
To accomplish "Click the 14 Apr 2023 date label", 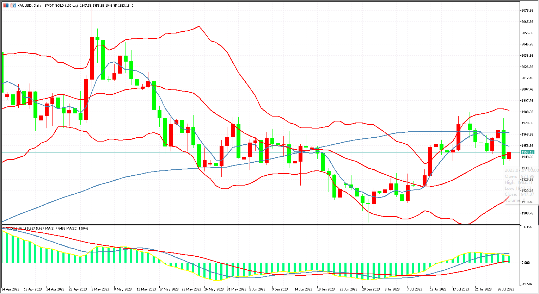I will pos(11,289).
